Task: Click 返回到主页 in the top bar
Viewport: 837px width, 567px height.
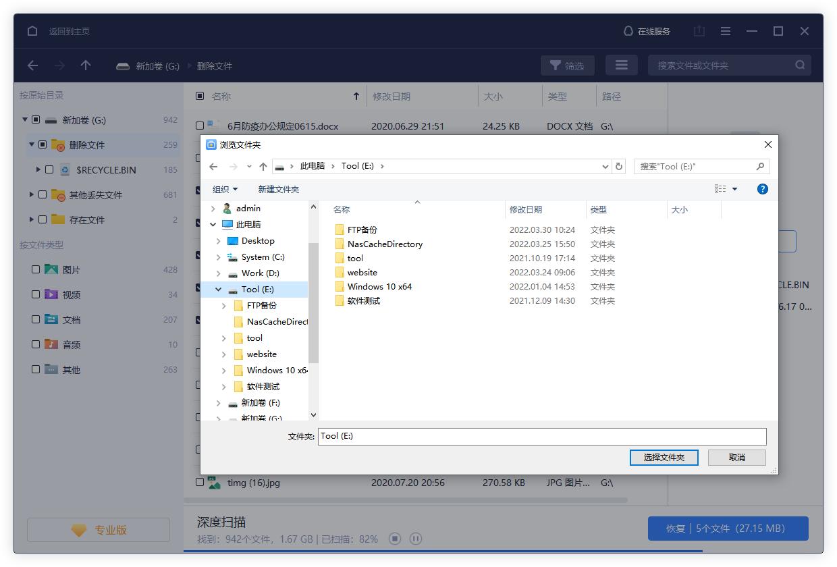Action: point(71,30)
